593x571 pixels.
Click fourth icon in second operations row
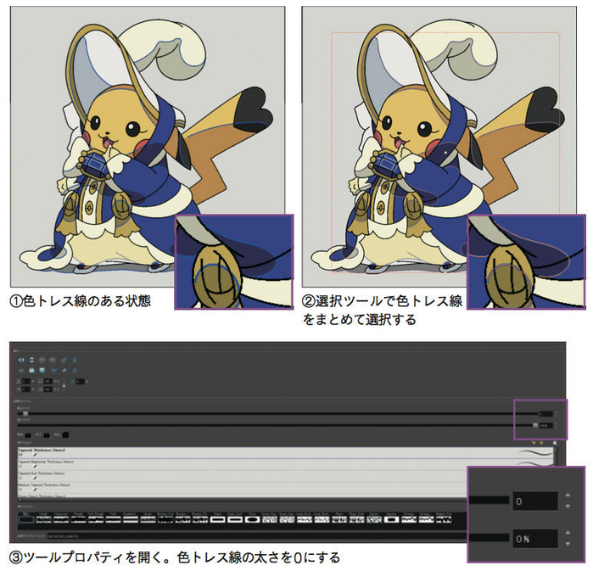click(x=53, y=370)
